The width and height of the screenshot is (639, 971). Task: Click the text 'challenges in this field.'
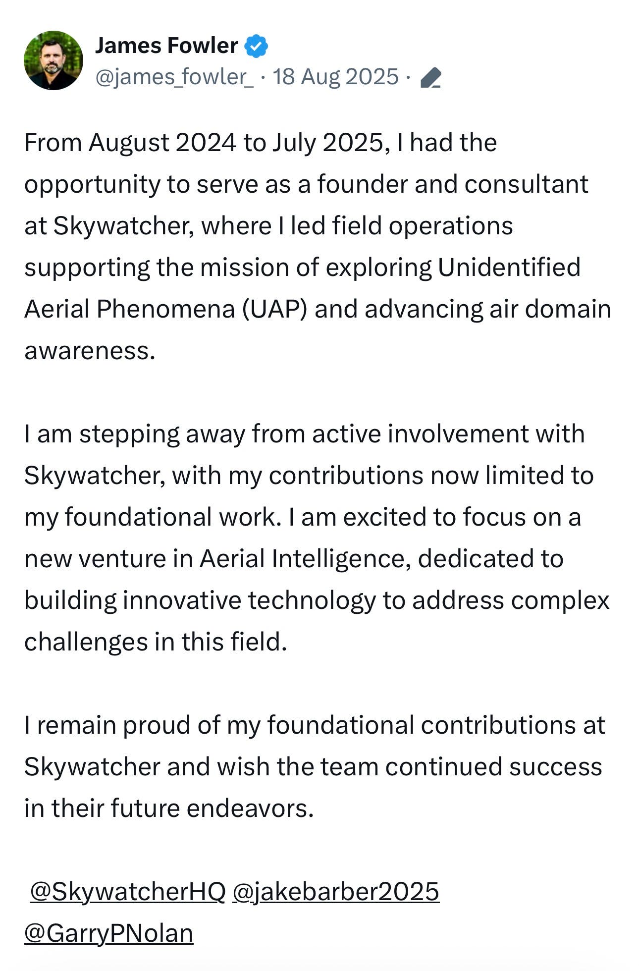156,642
